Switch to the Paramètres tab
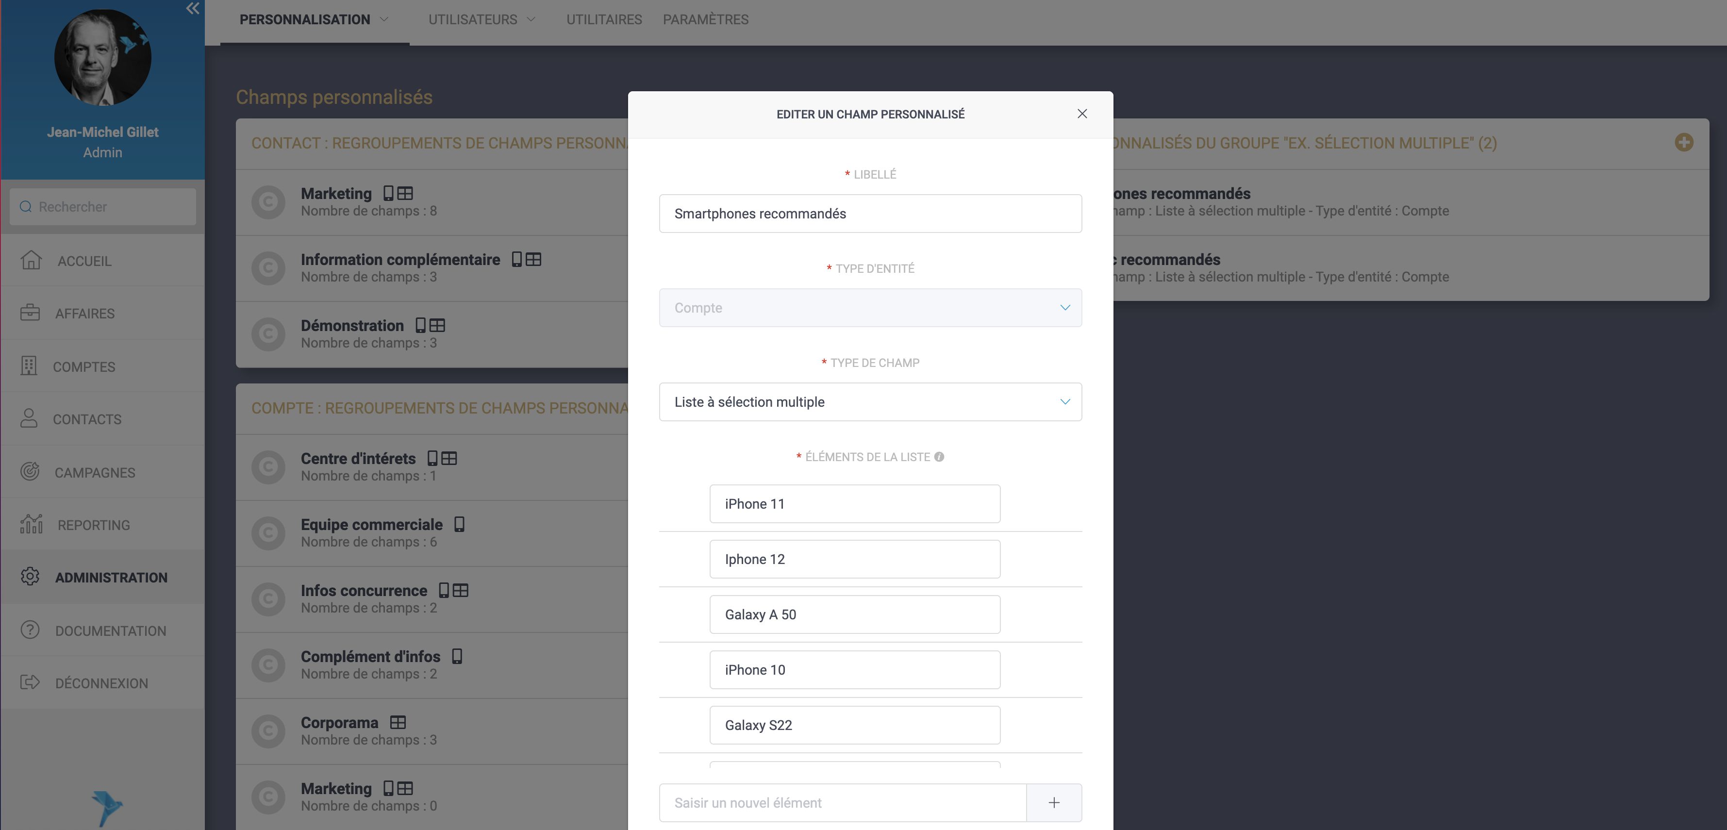Viewport: 1727px width, 830px height. 705,19
